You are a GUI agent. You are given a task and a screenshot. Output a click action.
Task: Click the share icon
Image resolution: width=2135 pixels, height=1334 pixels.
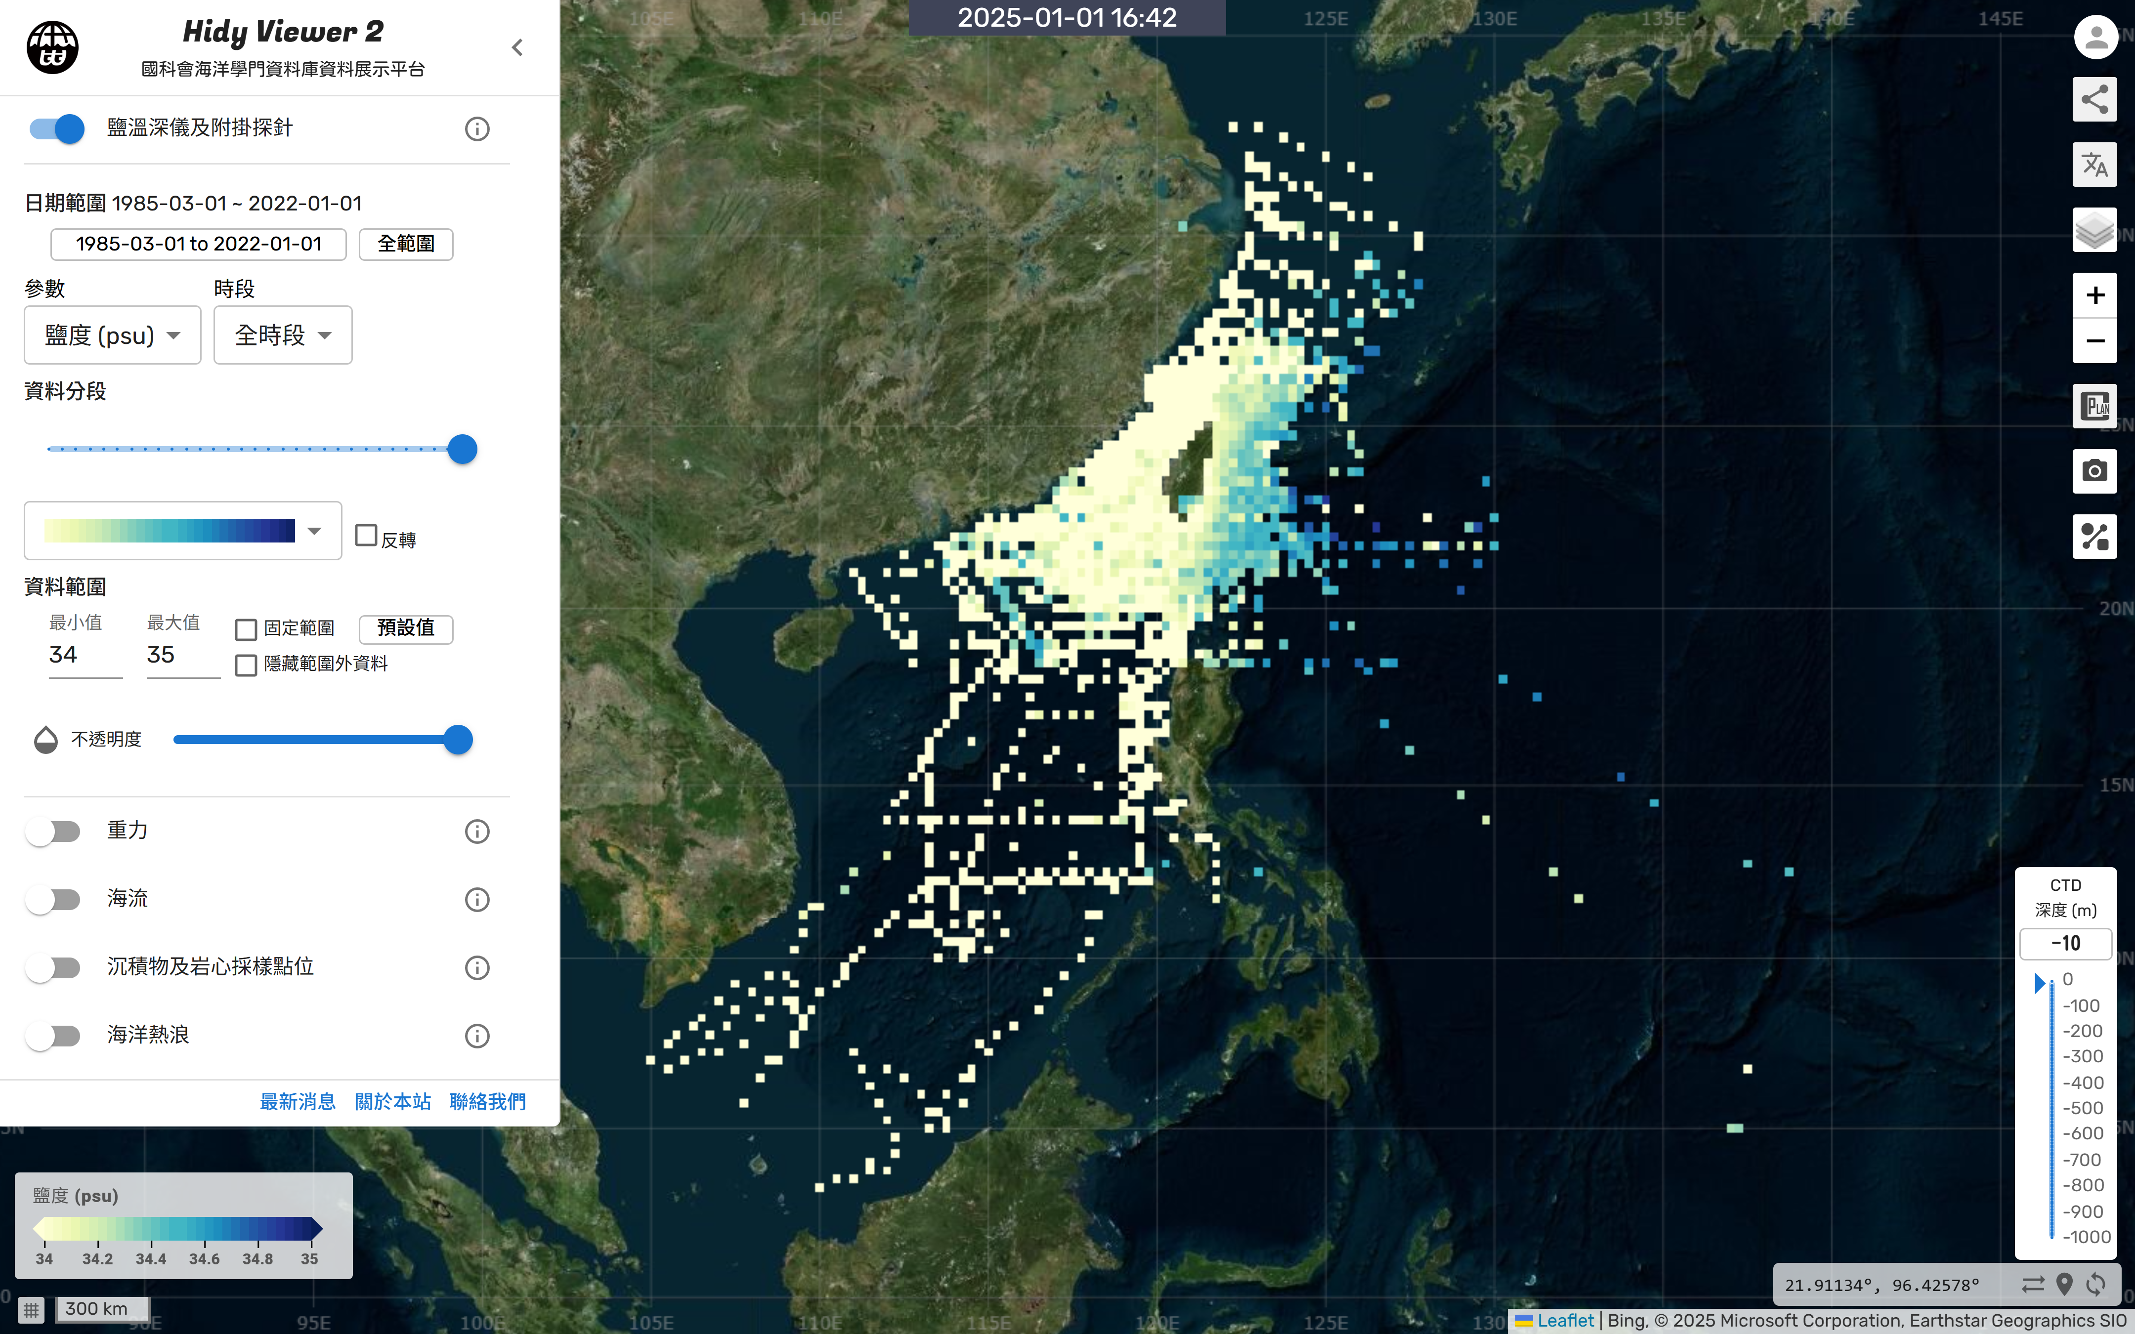click(x=2094, y=99)
